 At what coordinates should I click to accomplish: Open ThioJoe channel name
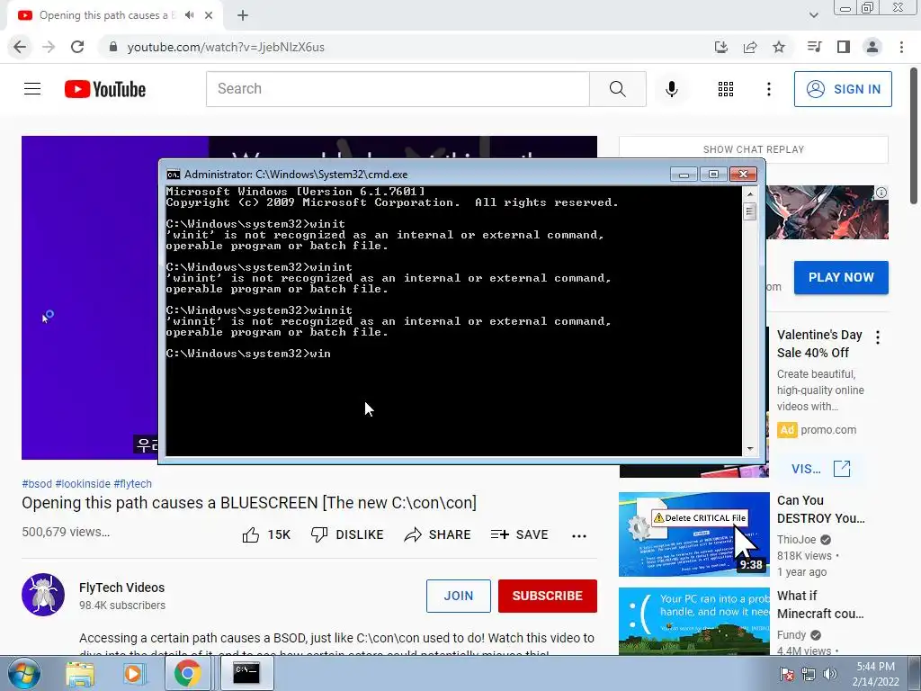coord(797,540)
